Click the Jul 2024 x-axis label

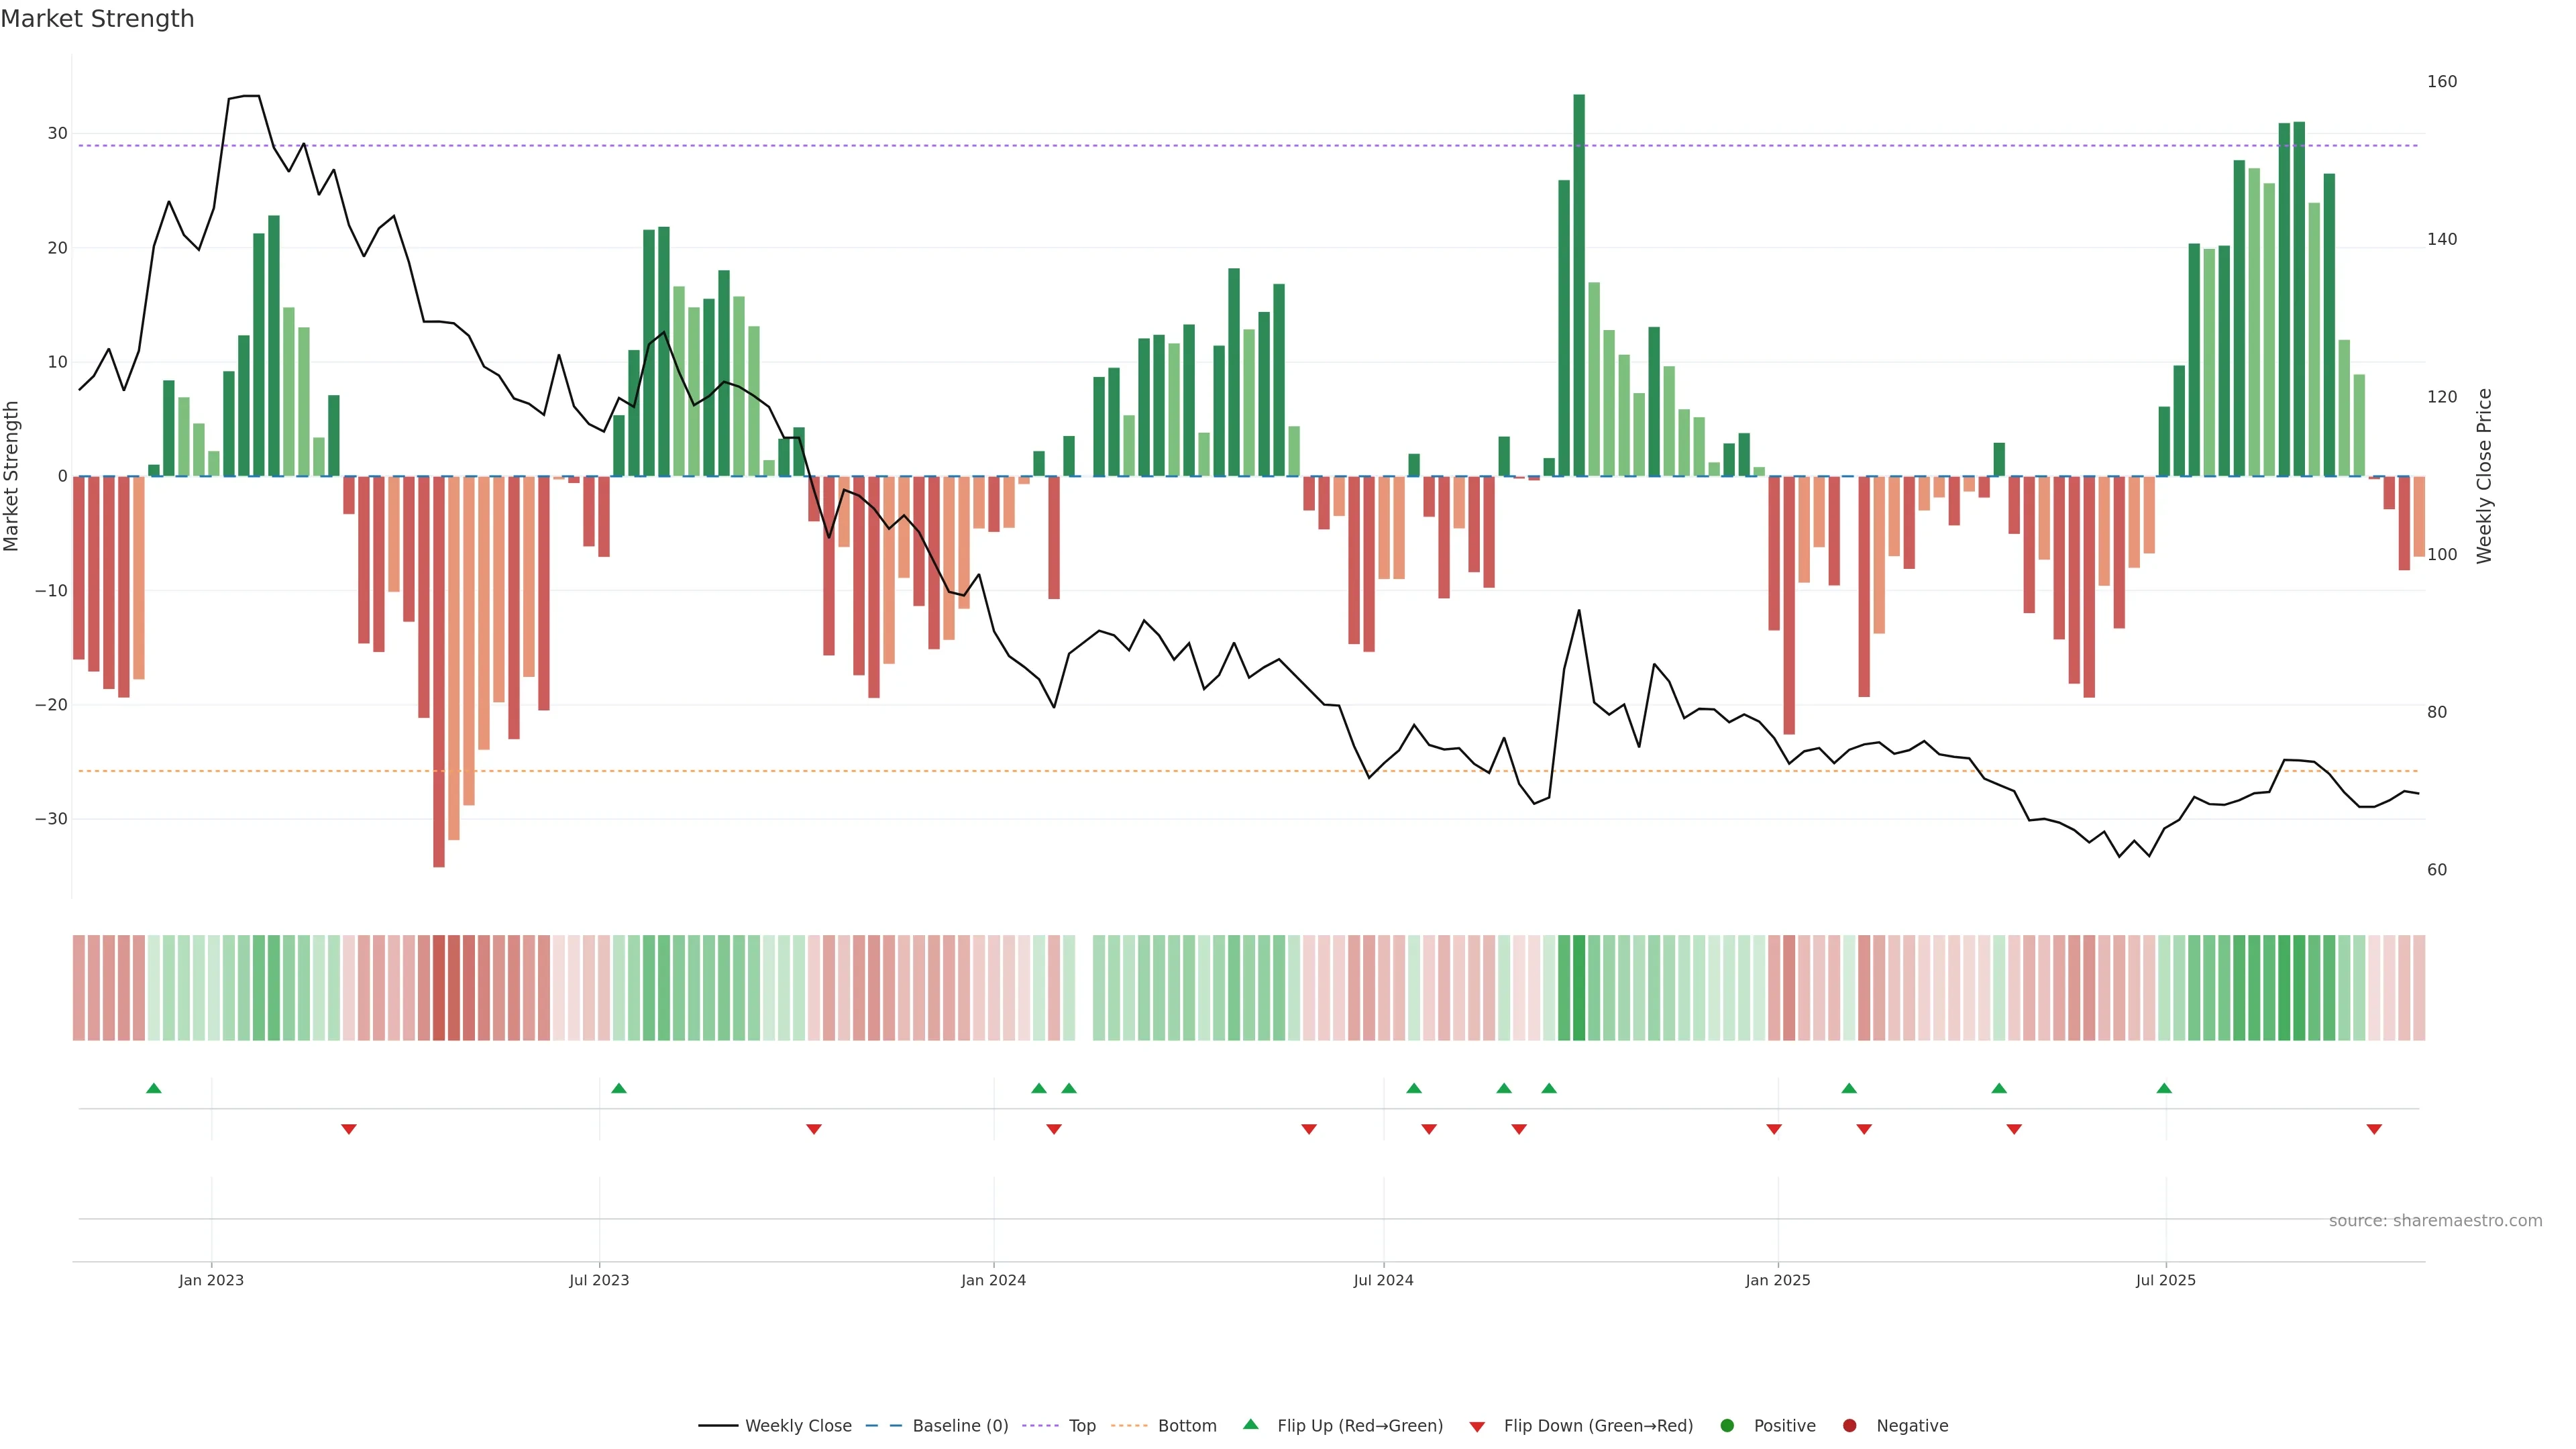tap(1383, 1280)
